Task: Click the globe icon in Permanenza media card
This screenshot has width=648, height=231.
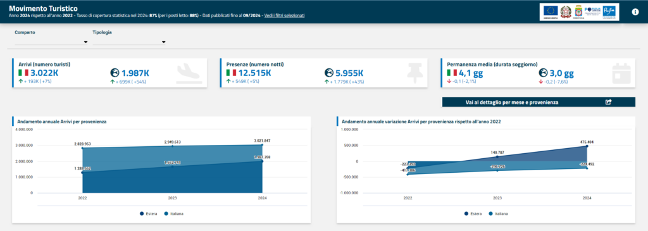Action: (543, 73)
